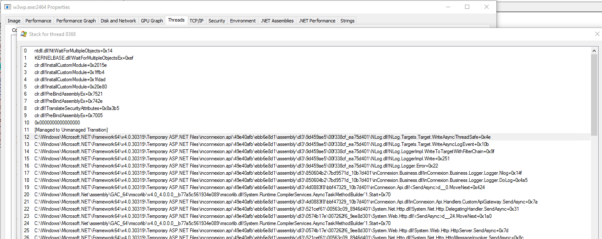
Task: Select frame clr.dll!PreBindAssemblyEx+0x742e
Action: tap(306, 101)
